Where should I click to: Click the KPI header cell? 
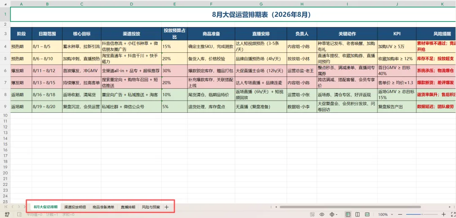tap(397, 34)
